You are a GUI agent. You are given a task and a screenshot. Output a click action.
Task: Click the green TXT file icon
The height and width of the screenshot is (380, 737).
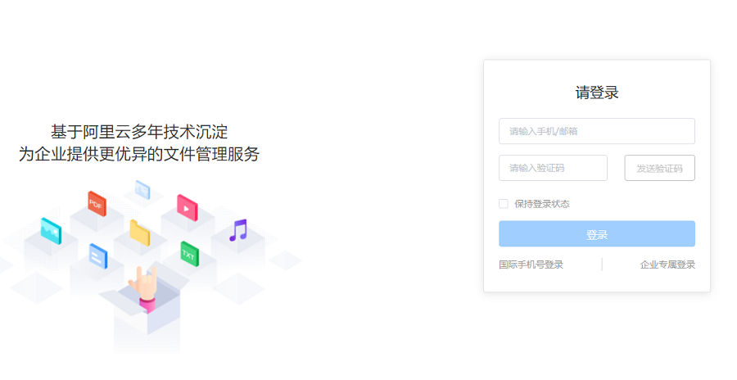click(x=189, y=254)
